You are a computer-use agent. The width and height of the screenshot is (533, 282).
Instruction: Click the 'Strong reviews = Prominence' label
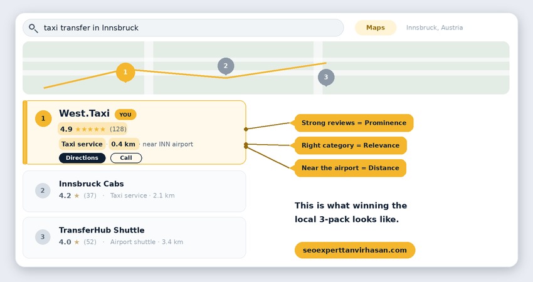[354, 123]
